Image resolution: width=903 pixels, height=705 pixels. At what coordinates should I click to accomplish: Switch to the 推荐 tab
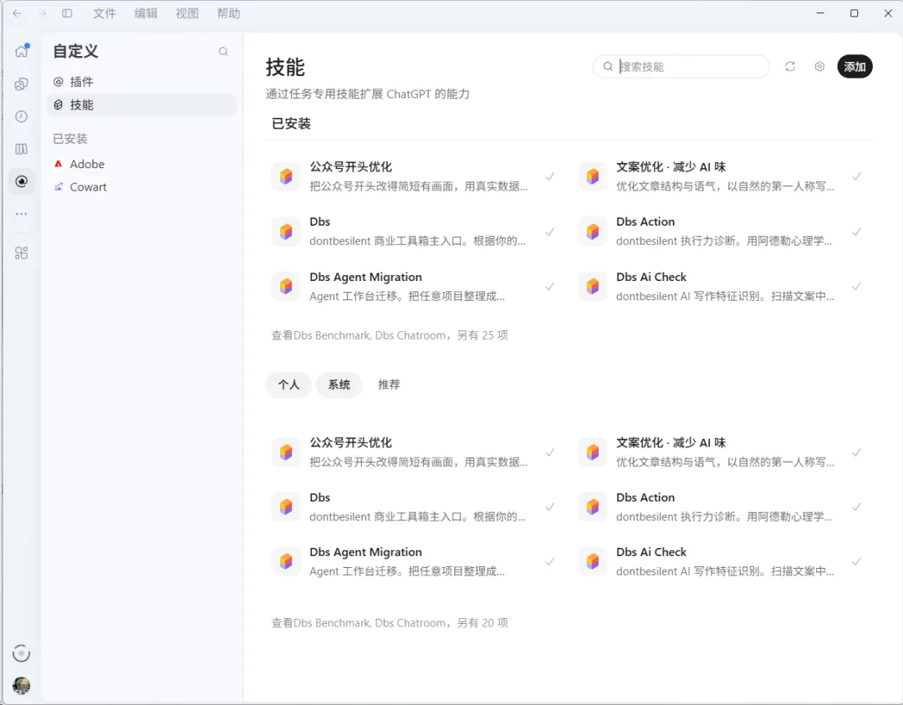[389, 385]
